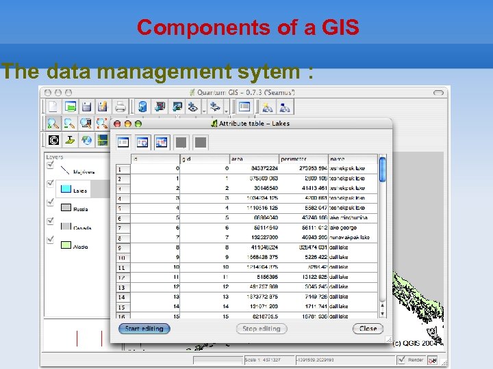493x369 pixels.
Task: Save project with plain floppy icon
Action: pos(86,107)
